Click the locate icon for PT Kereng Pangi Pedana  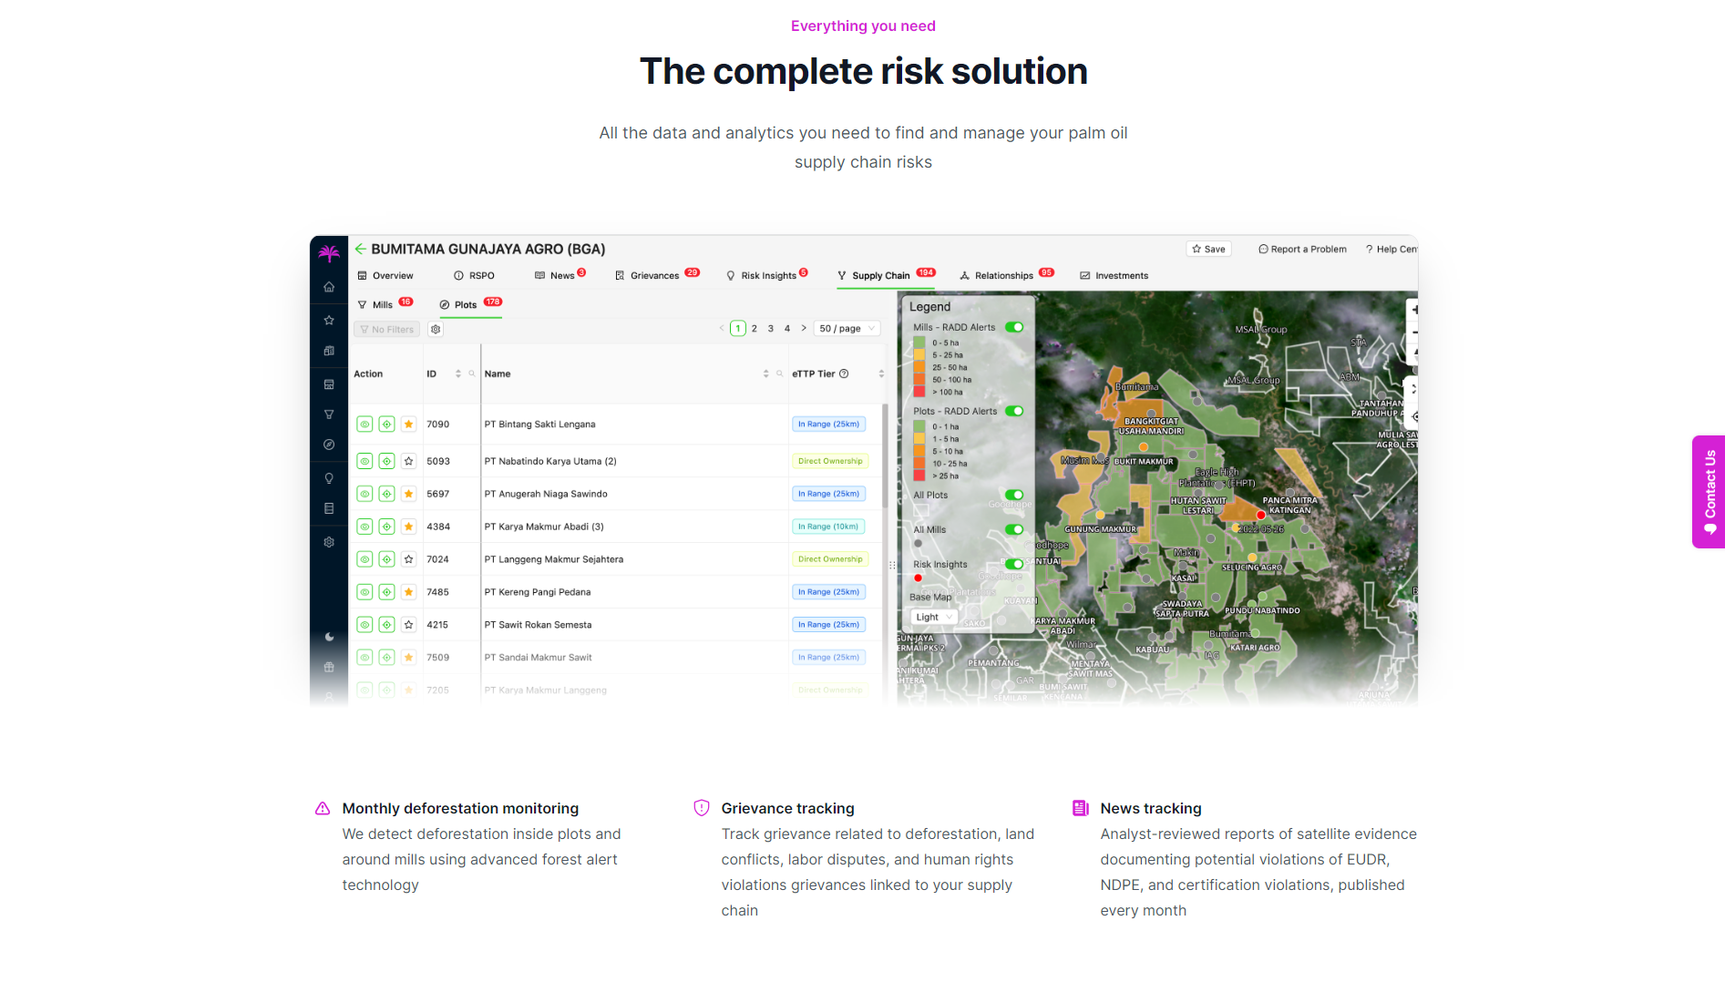386,592
